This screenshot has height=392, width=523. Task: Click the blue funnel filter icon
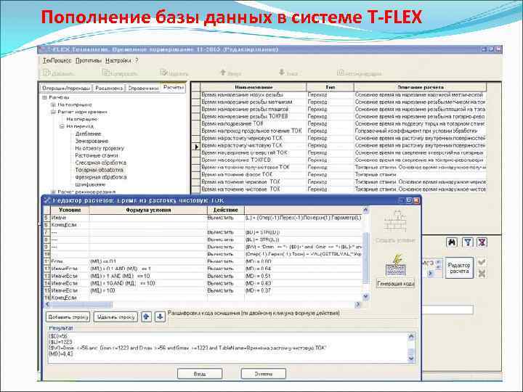[468, 242]
